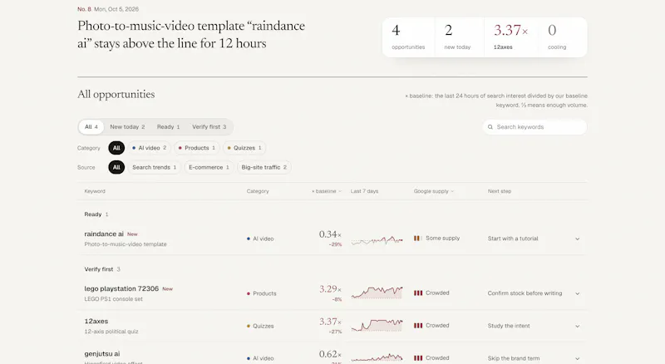Open 12axes 7-day sparkline chart
The width and height of the screenshot is (665, 364).
click(x=377, y=325)
